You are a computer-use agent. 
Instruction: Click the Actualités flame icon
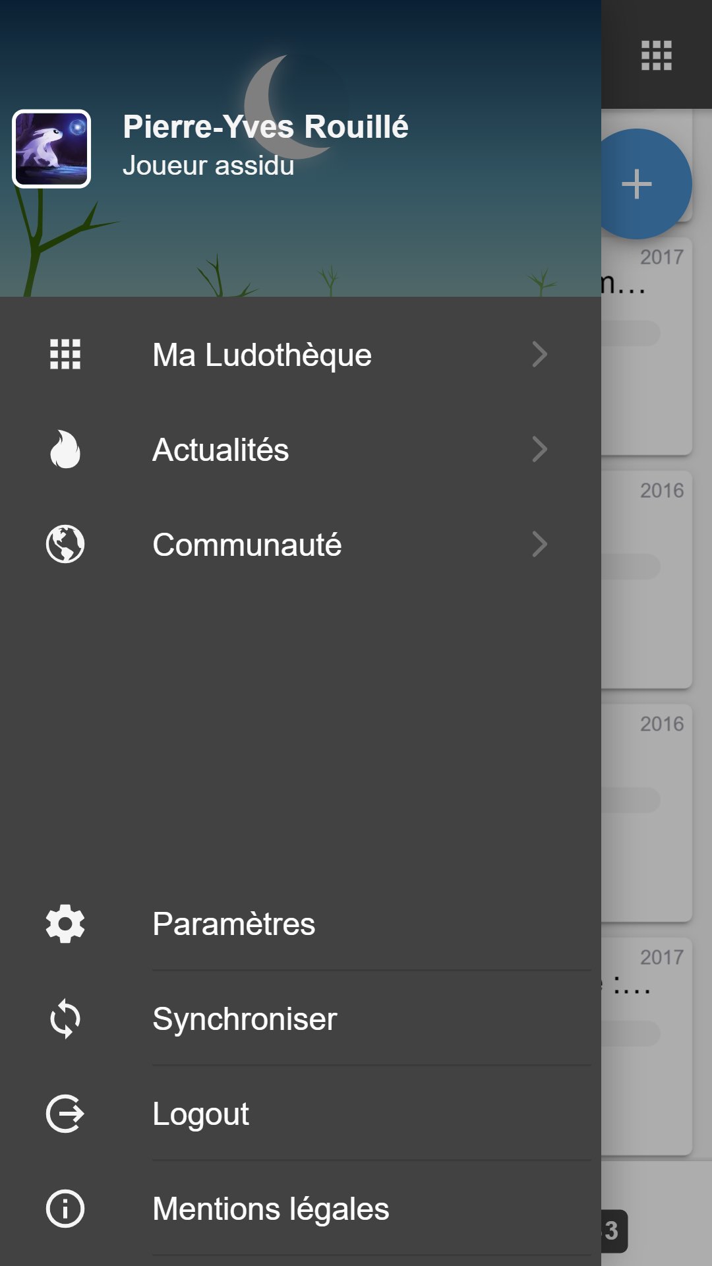[x=65, y=450]
